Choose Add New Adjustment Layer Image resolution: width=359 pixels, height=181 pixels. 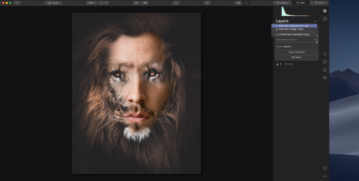294,26
